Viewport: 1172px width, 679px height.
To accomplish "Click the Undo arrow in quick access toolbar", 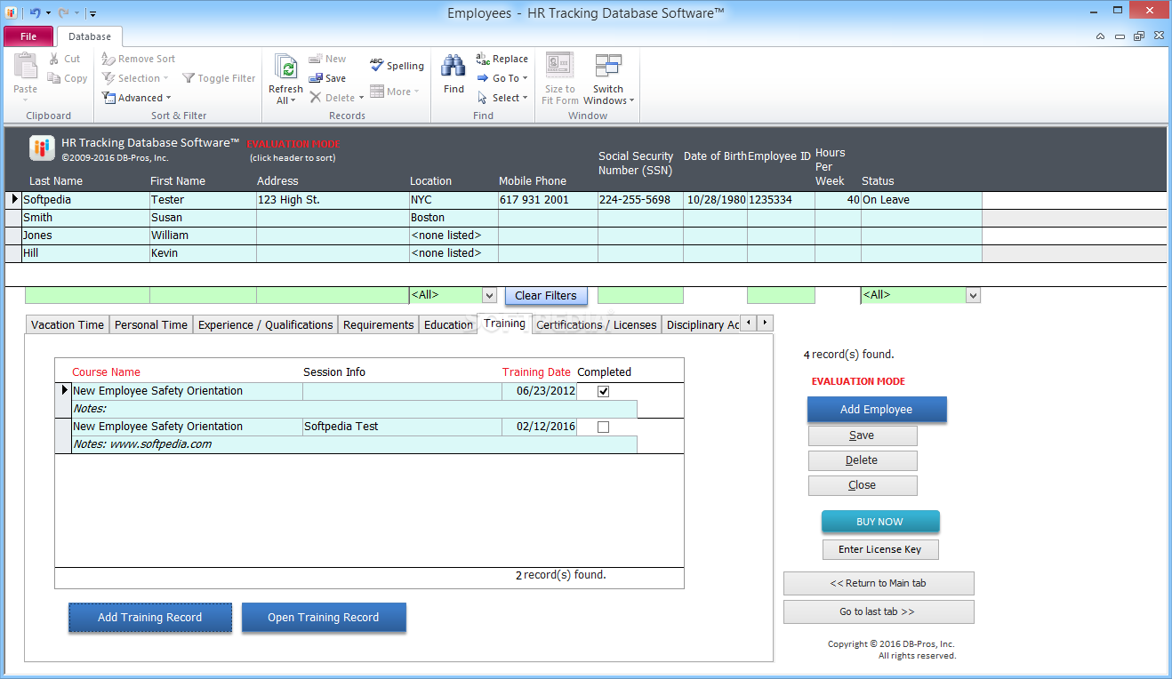I will pos(35,13).
